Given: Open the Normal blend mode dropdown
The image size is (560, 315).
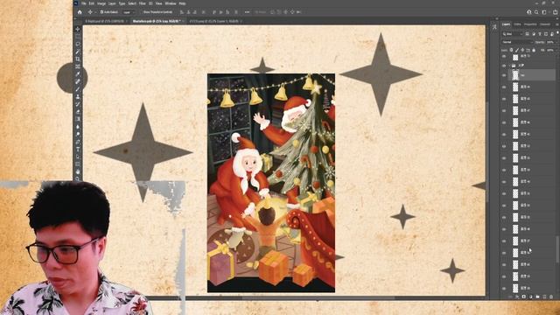Looking at the screenshot, I should [x=517, y=42].
